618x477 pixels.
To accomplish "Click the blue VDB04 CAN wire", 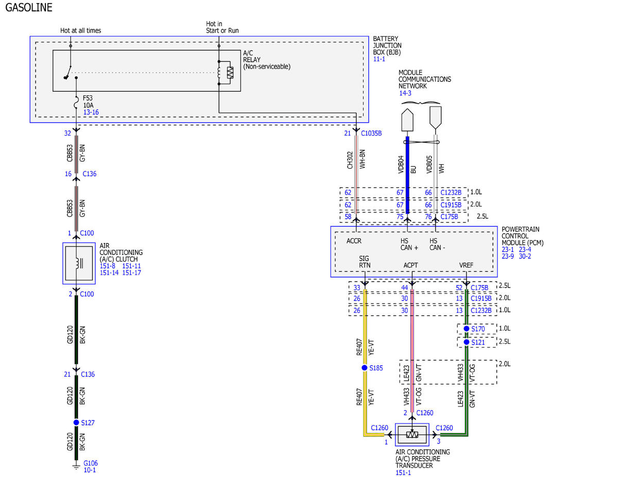I will click(x=407, y=175).
